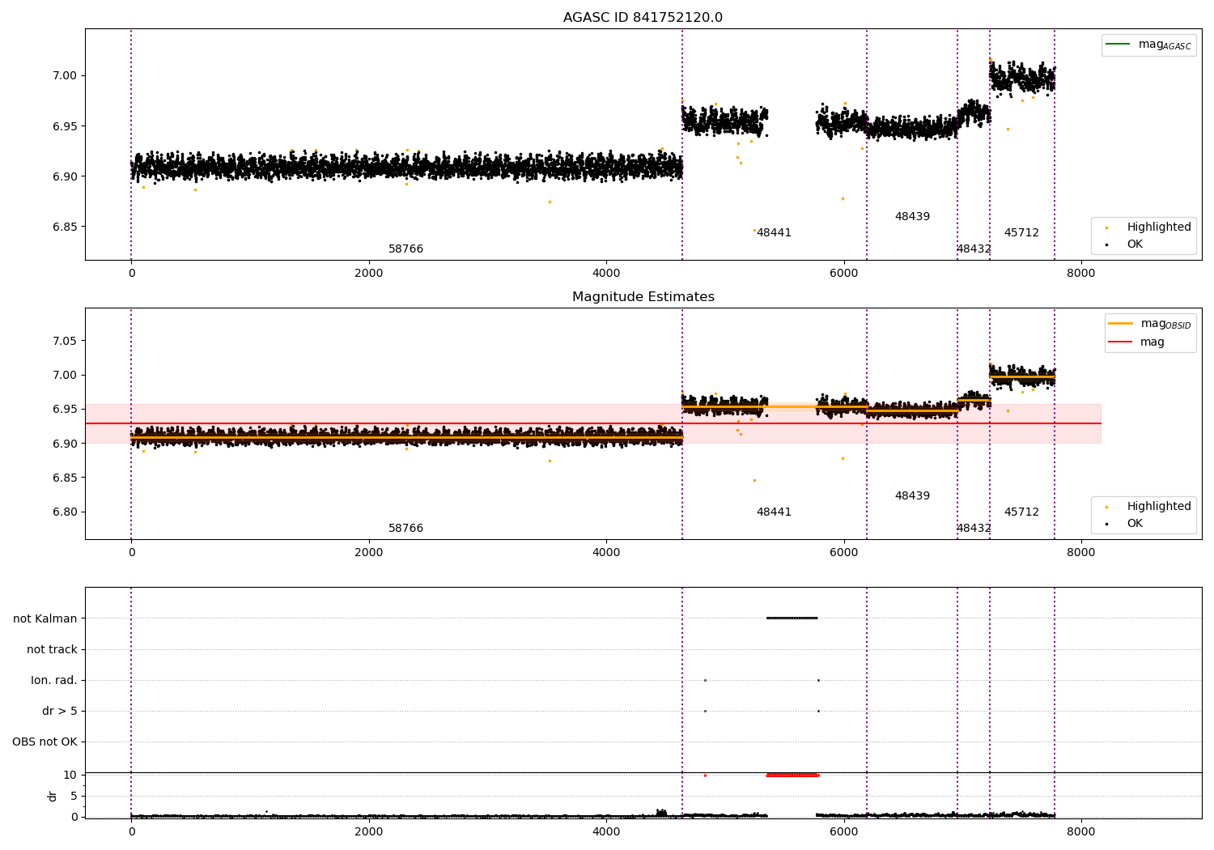Viewport: 1214px width, 850px height.
Task: Click 'OK' legend entry in Magnitude Estimates plot
Action: pyautogui.click(x=1135, y=524)
